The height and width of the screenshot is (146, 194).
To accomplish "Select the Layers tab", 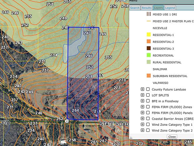I will tap(158, 8).
